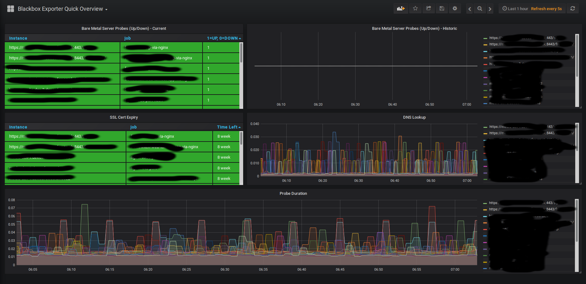This screenshot has width=586, height=284.
Task: Star this dashboard as a favorite
Action: coord(415,9)
